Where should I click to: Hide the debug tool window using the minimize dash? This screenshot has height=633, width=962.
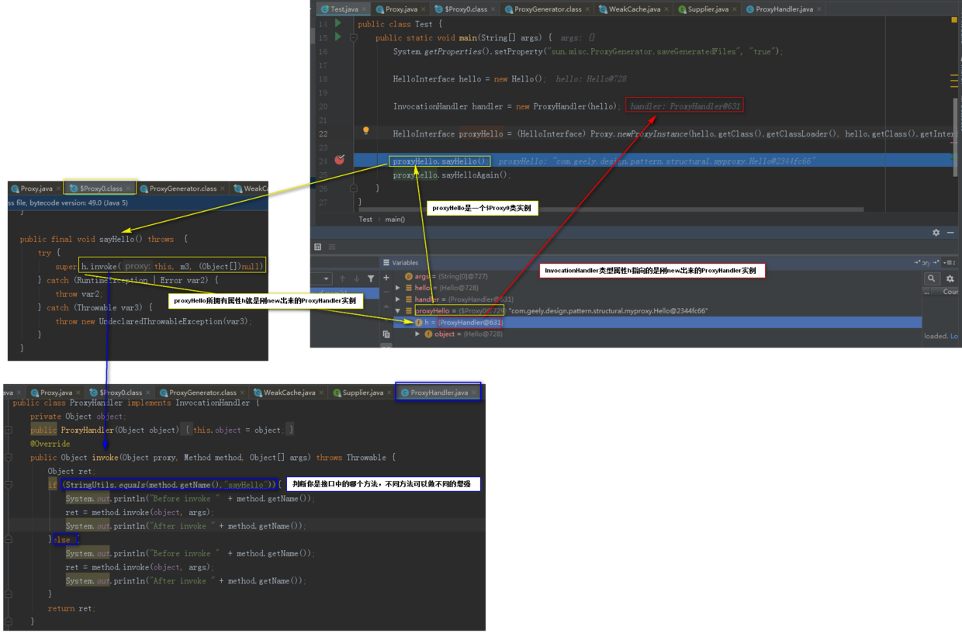click(950, 233)
